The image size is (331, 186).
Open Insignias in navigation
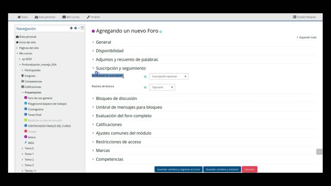(x=30, y=76)
